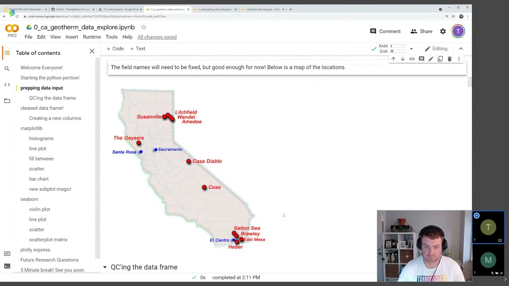The width and height of the screenshot is (509, 286).
Task: Click the notebook vertical scrollbar
Action: [x=469, y=82]
